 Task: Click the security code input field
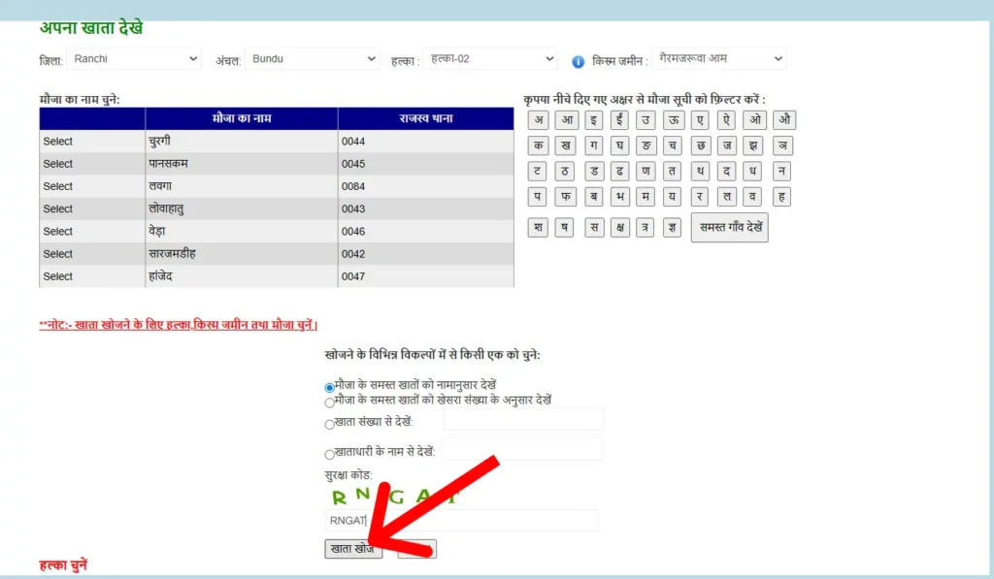coord(461,521)
